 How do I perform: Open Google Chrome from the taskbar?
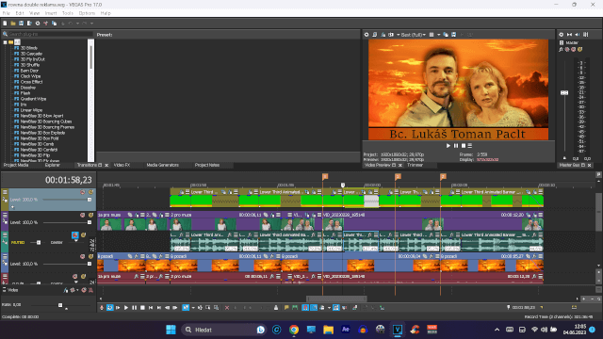click(x=294, y=330)
